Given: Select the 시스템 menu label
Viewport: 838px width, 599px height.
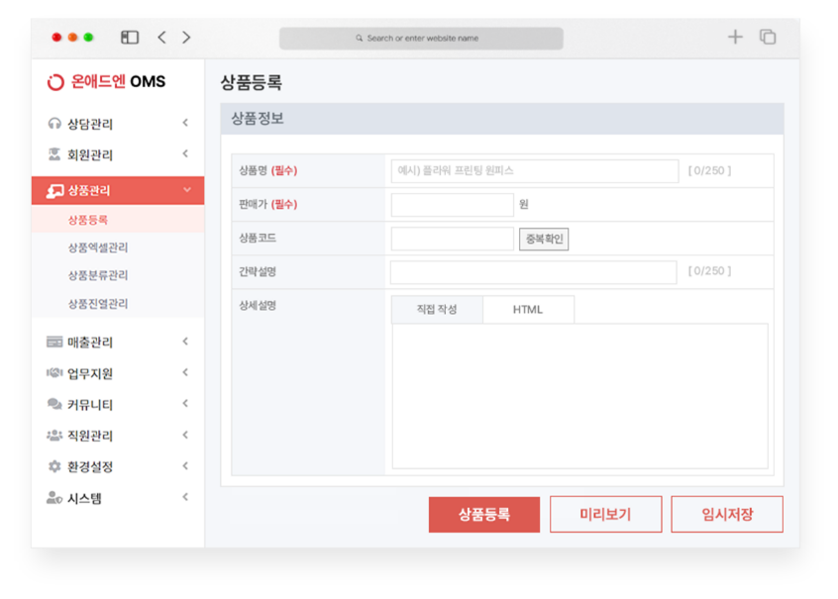Looking at the screenshot, I should pyautogui.click(x=84, y=498).
